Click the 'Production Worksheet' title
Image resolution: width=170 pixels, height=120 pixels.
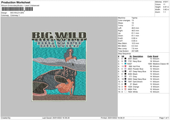click(16, 2)
